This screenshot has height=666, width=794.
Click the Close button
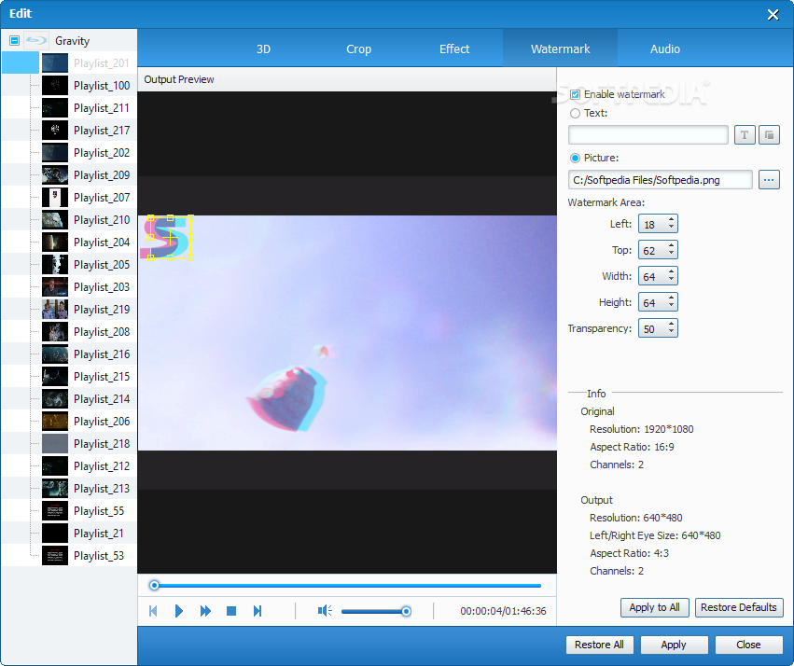point(748,645)
